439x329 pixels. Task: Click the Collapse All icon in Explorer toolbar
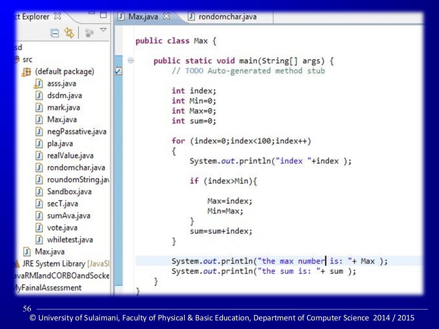pyautogui.click(x=54, y=33)
